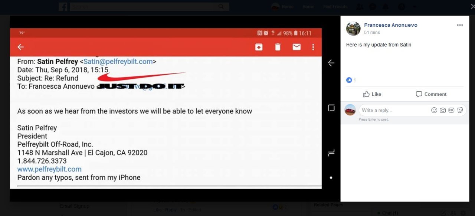Click the "Pelfreybilt Off-Road, Inc." line

coord(55,144)
